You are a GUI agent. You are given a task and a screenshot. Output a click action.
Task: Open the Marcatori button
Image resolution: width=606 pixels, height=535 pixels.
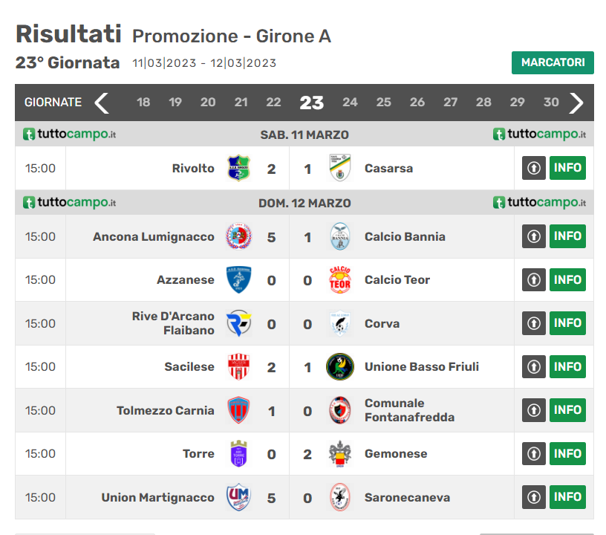553,63
